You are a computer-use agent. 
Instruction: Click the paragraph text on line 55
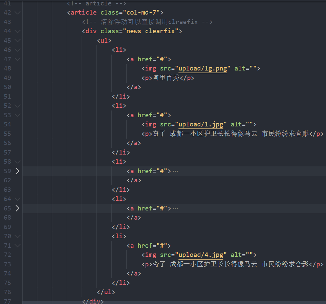231,134
